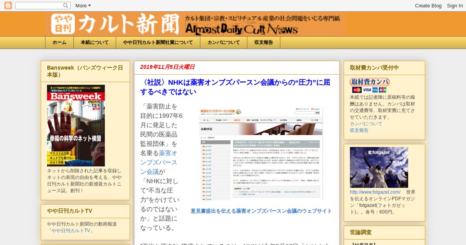Click Sign In link
The image size is (466, 245).
(x=455, y=5)
